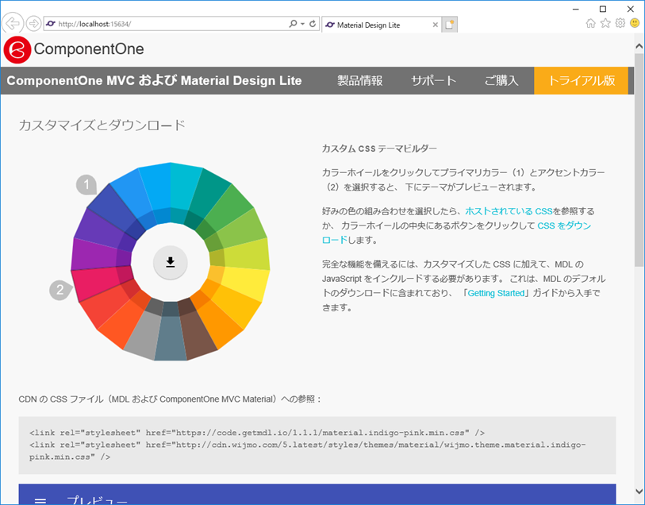
Task: Open the address bar autocomplete dropdown arrow
Action: (302, 24)
